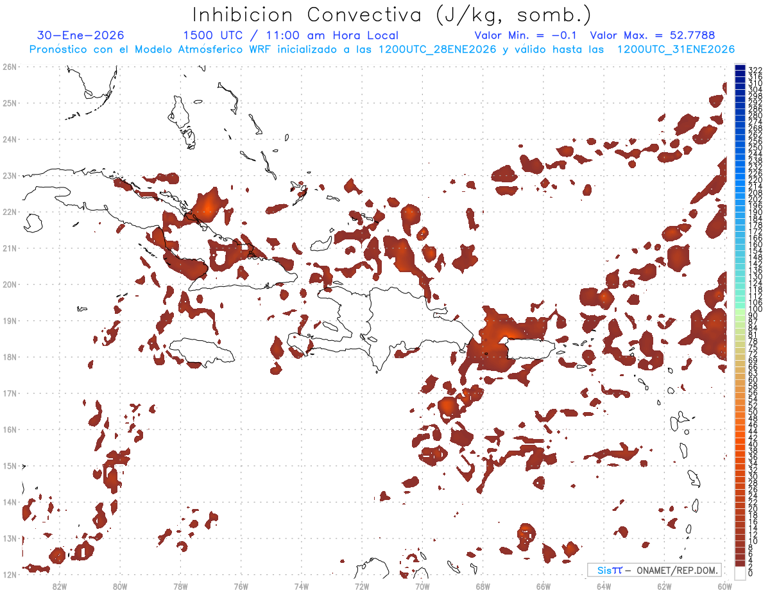Click the '1500 UTC / 11:00 am Hora Local' text

pyautogui.click(x=291, y=35)
